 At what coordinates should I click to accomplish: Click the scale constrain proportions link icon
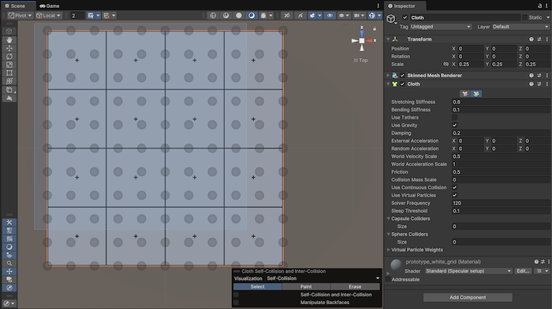point(446,64)
